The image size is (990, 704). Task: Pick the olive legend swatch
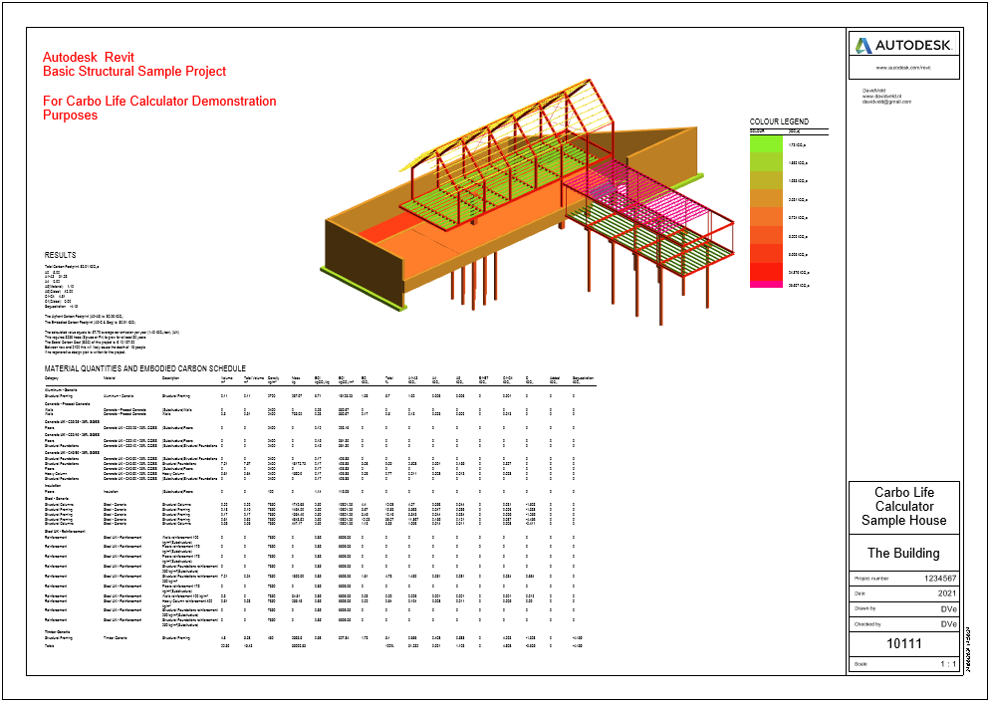[766, 181]
